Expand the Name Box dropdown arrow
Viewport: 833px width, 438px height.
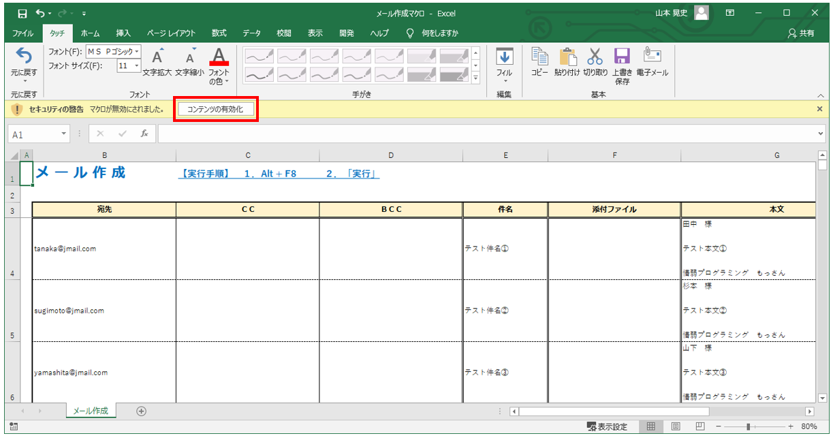pyautogui.click(x=65, y=134)
